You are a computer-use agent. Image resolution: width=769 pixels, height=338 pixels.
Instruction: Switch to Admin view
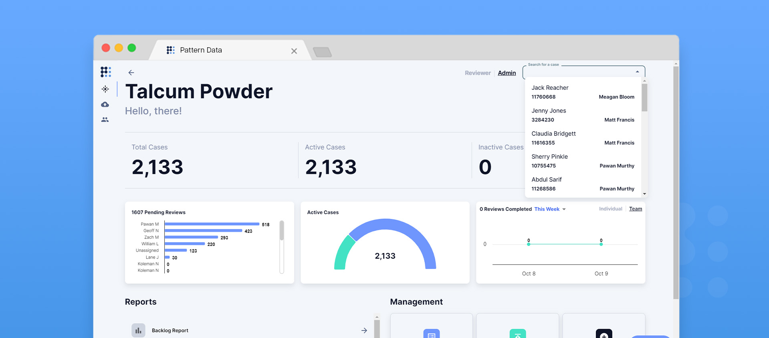coord(507,73)
